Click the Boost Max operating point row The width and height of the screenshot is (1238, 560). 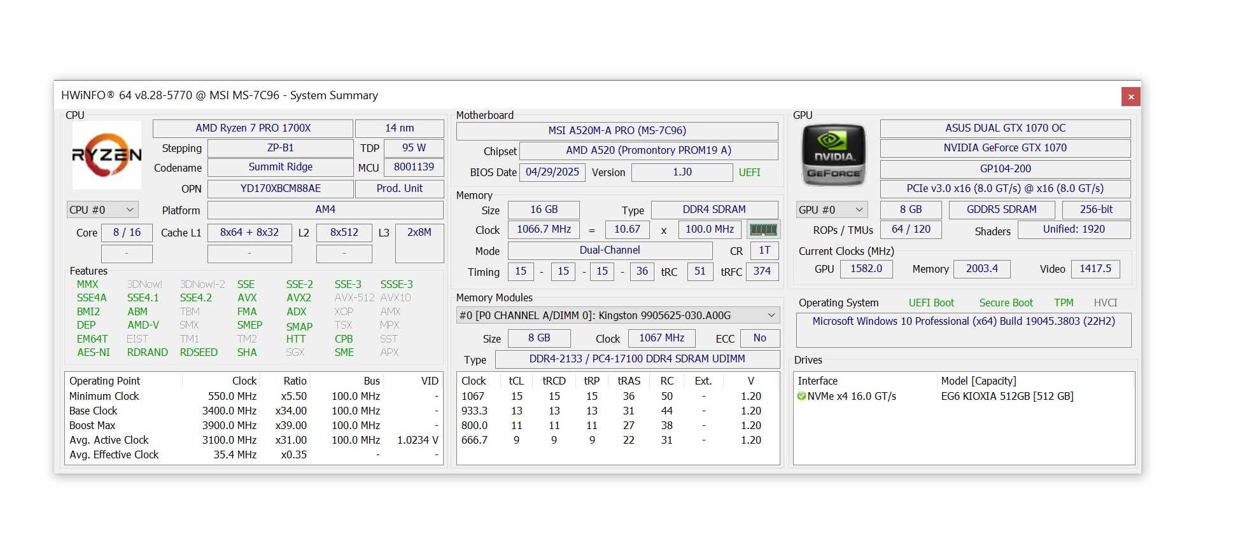point(253,426)
